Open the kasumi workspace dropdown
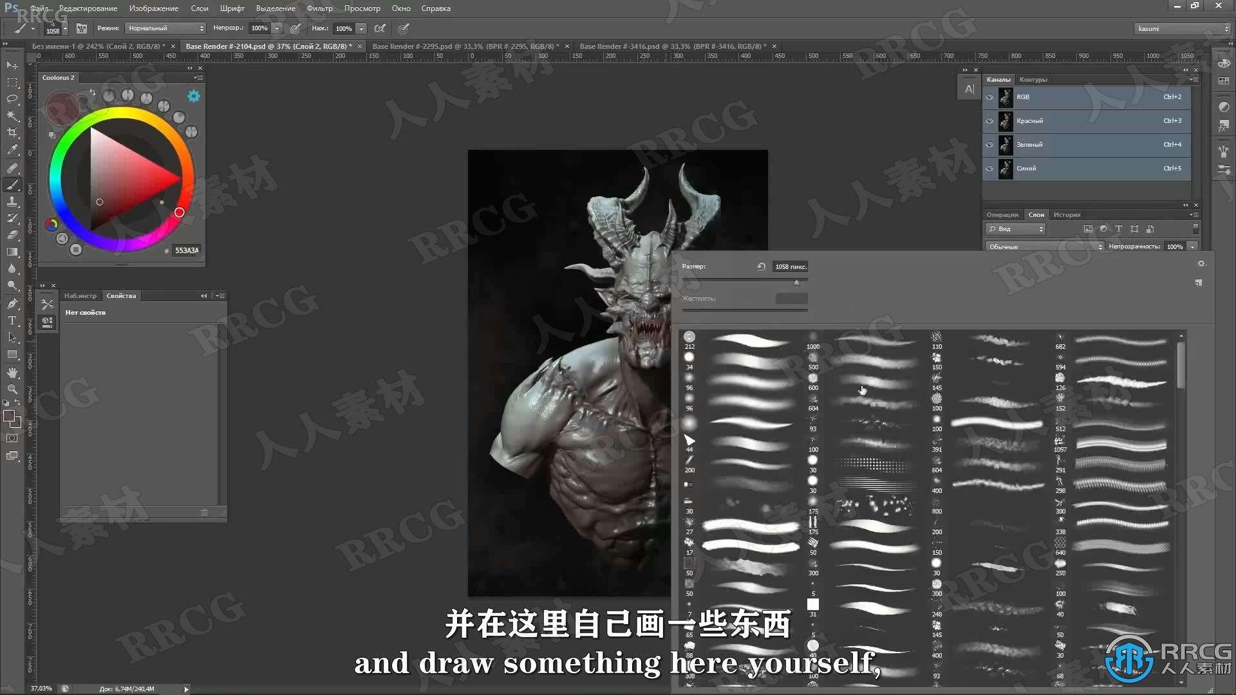The width and height of the screenshot is (1236, 695). 1182,28
